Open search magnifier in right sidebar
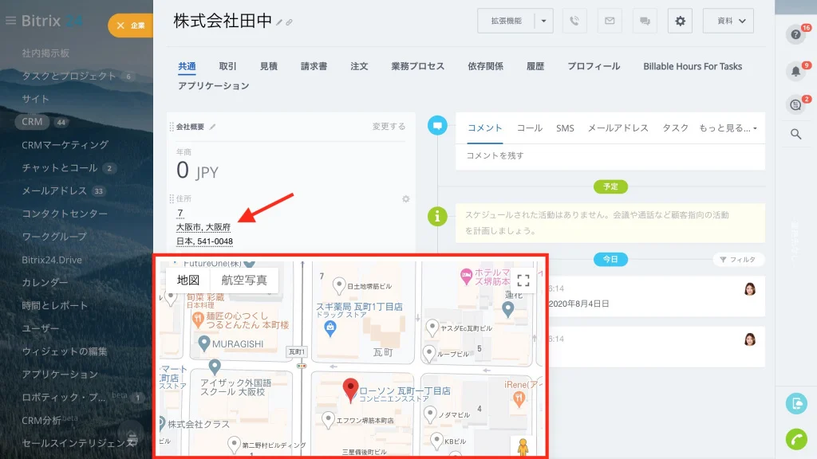The width and height of the screenshot is (817, 459). coord(795,134)
